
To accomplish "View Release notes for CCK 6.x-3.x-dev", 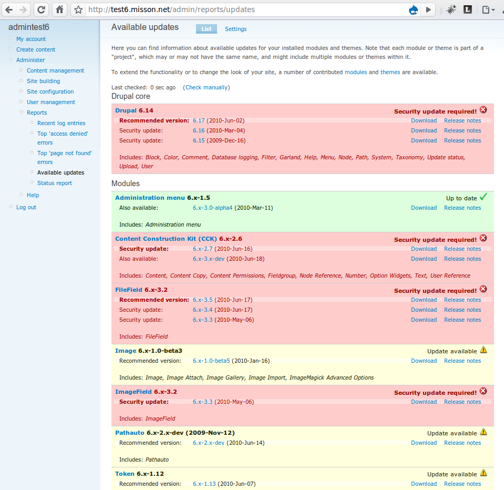I will 462,259.
